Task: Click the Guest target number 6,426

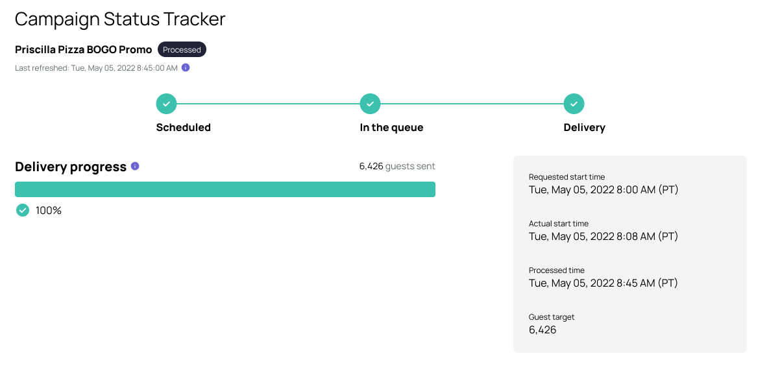Action: point(543,329)
